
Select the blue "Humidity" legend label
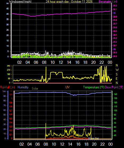click(x=23, y=87)
